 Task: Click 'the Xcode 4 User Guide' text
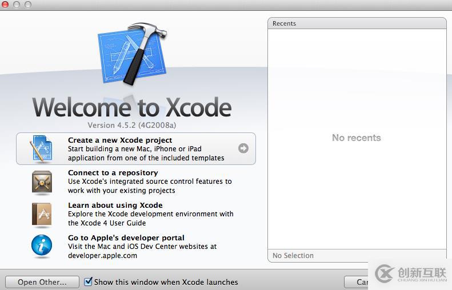[x=107, y=223]
